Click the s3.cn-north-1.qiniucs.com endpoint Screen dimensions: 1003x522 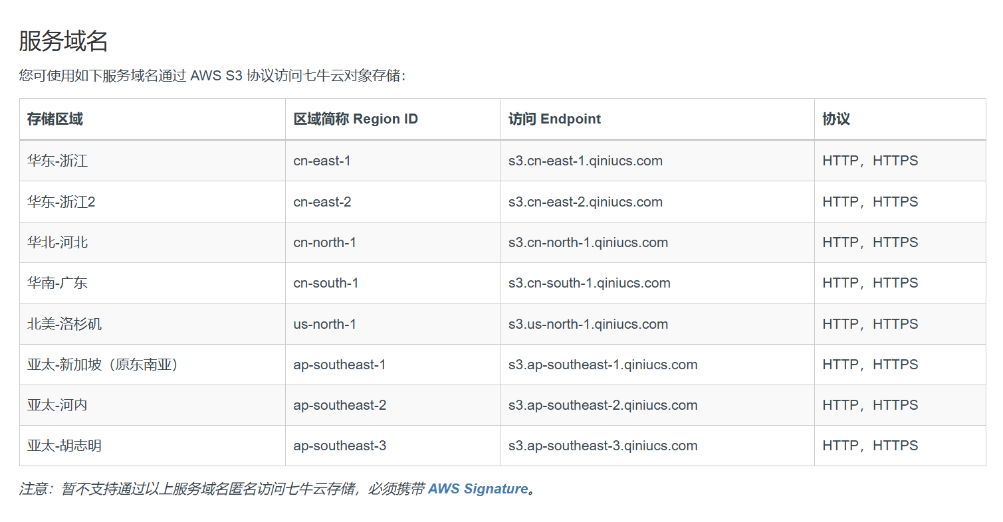tap(588, 242)
